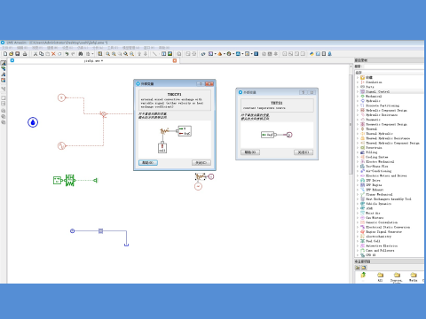Click the Print icon in toolbar
This screenshot has height=319, width=426.
[x=25, y=54]
